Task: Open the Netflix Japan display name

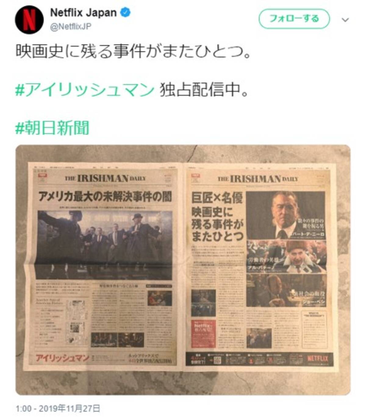Action: 83,13
